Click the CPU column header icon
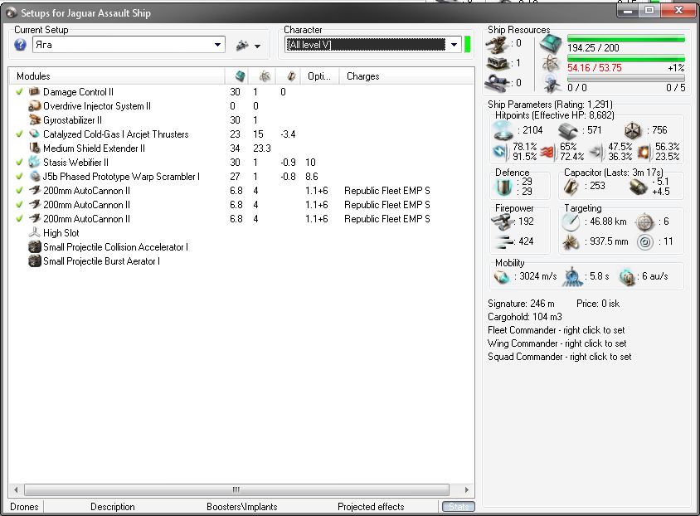The image size is (700, 516). 241,76
